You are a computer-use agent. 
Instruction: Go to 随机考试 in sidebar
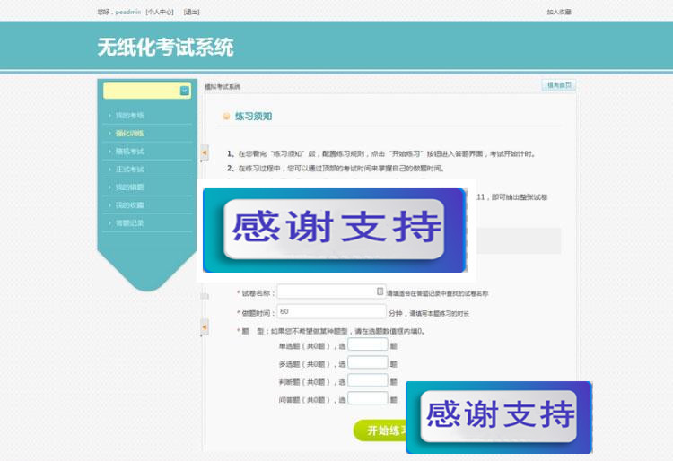(x=130, y=152)
